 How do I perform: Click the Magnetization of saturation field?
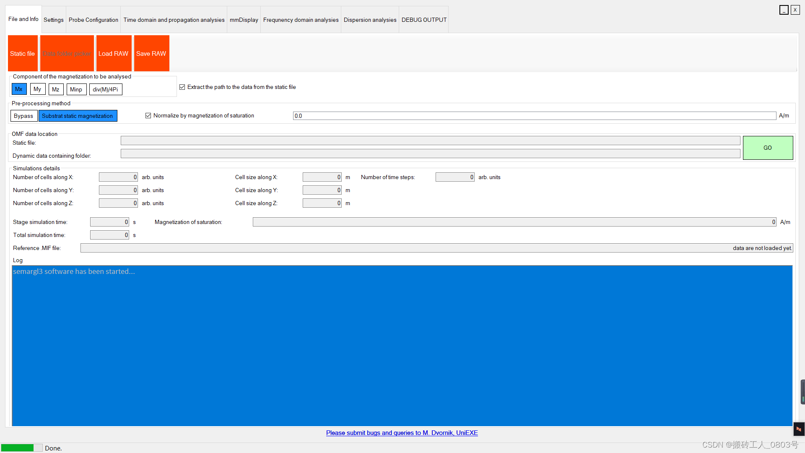[514, 222]
